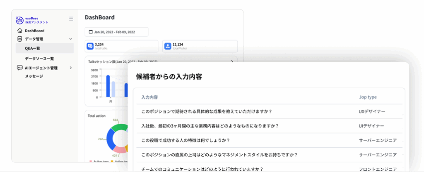424x172 pixels.
Task: Click the 3600 y-axis value
Action: click(94, 70)
